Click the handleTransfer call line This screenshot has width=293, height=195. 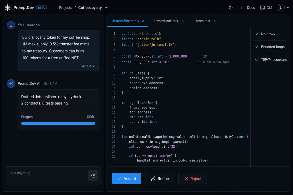[173, 160]
